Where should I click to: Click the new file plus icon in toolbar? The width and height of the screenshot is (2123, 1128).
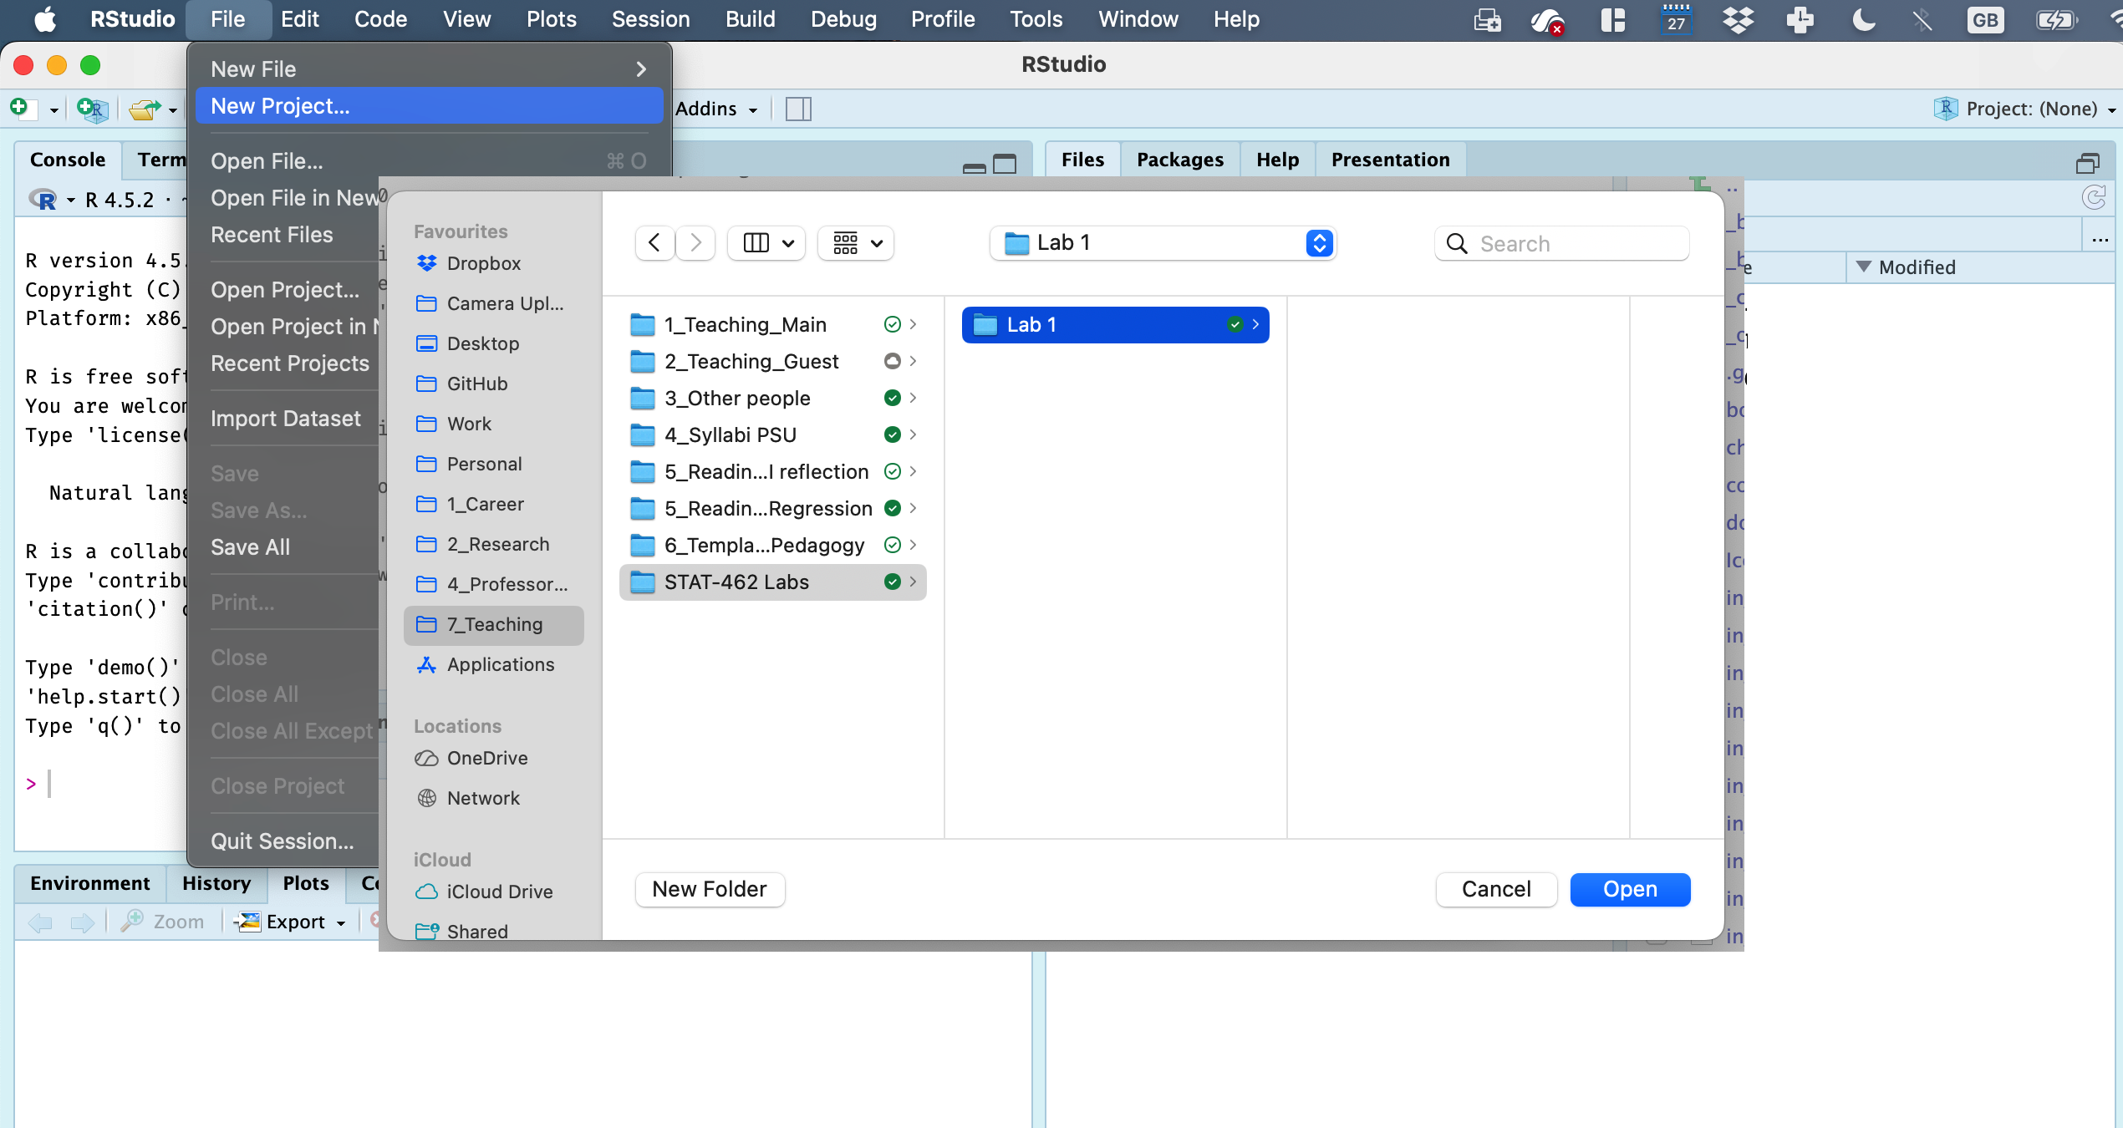20,108
